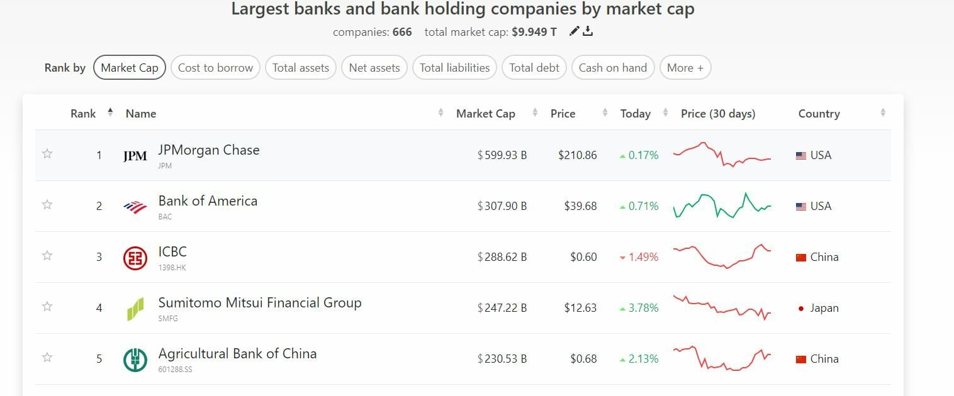Screen dimensions: 954x396
Task: Expand the More + ranking options
Action: tap(685, 68)
